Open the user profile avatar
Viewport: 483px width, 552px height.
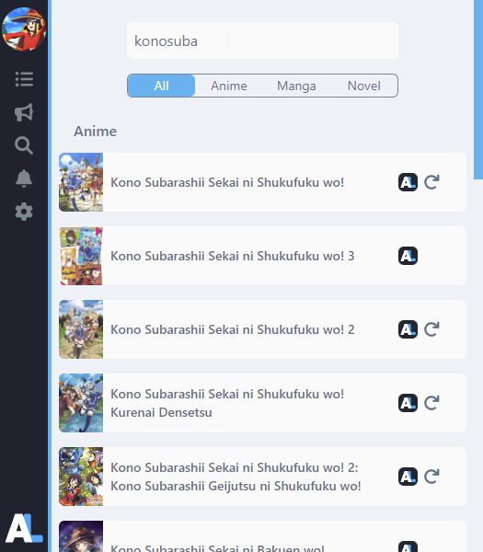pyautogui.click(x=24, y=29)
